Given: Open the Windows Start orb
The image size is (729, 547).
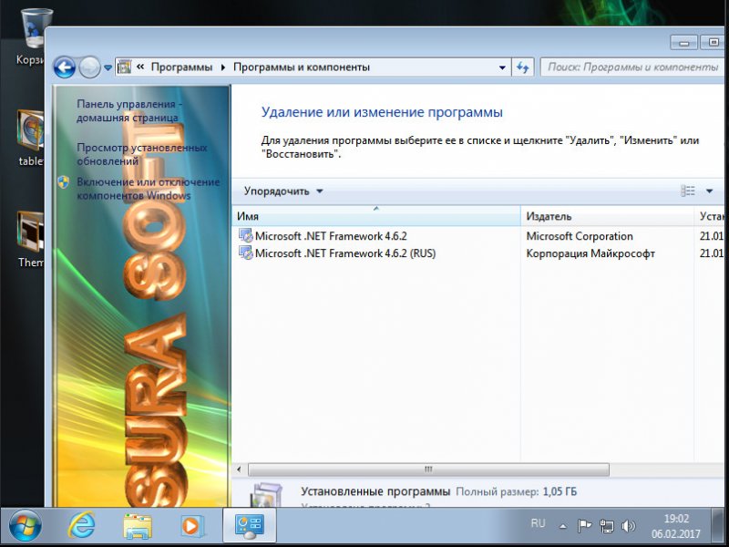Looking at the screenshot, I should [x=25, y=526].
